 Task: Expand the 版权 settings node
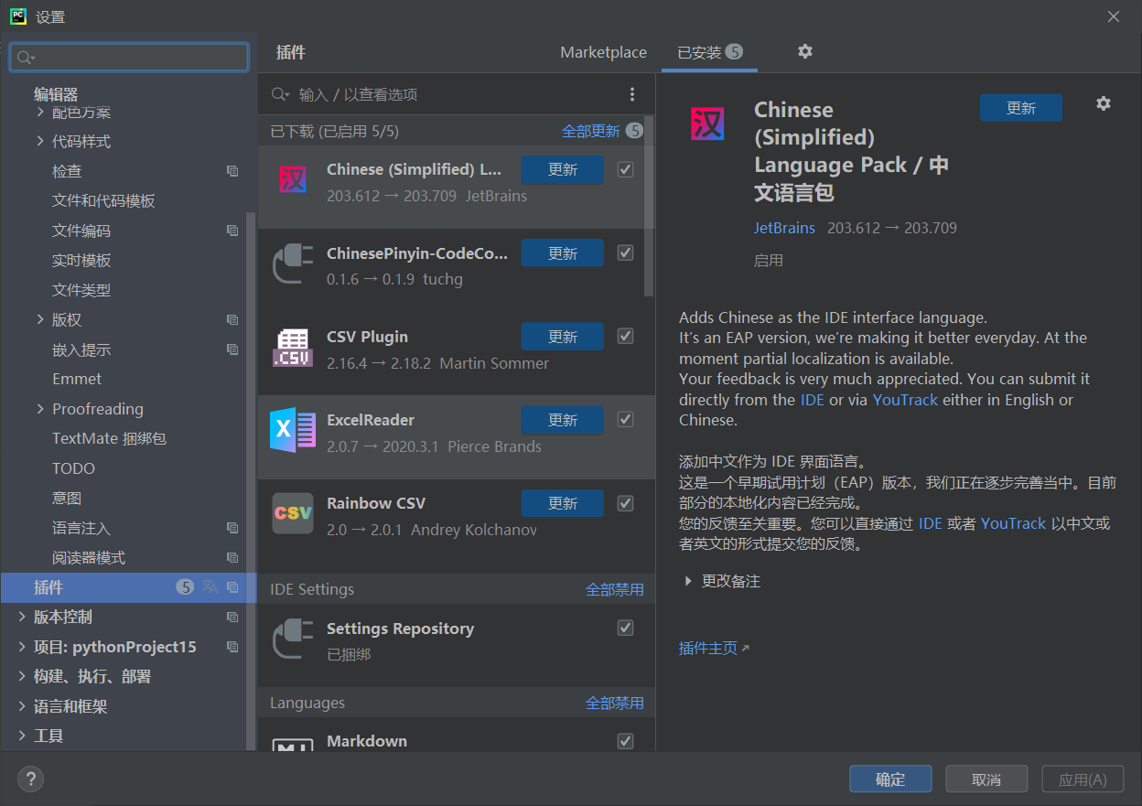[x=39, y=319]
